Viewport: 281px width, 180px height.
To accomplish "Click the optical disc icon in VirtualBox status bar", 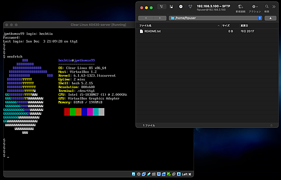I will tap(139, 174).
